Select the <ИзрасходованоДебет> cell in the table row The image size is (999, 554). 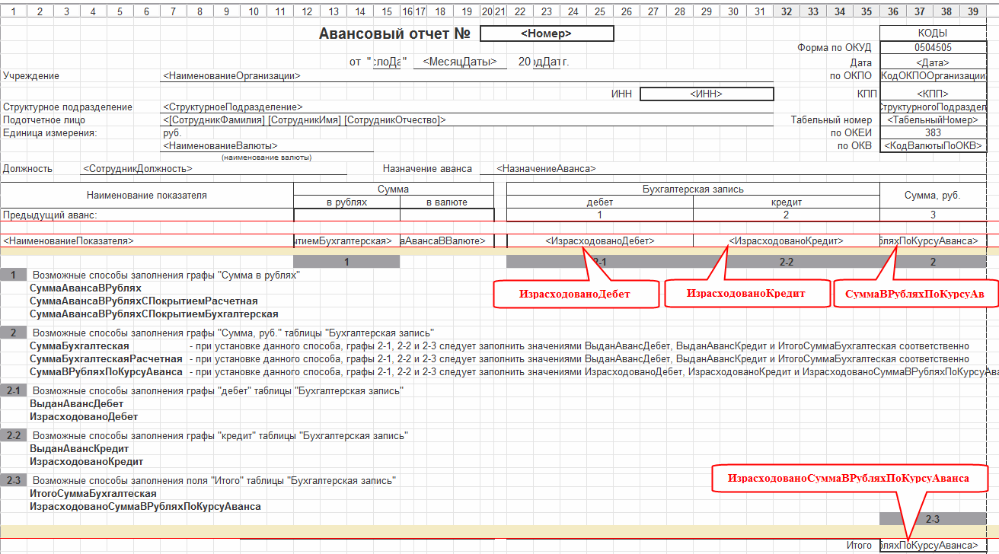coord(600,240)
